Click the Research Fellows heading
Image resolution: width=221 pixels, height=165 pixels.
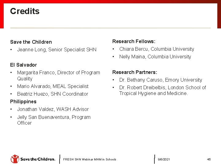pyautogui.click(x=134, y=41)
